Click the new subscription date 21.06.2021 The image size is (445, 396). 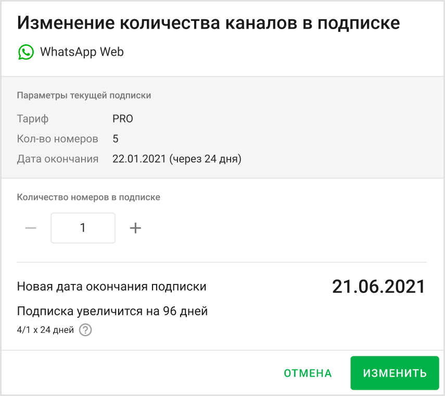tap(378, 286)
